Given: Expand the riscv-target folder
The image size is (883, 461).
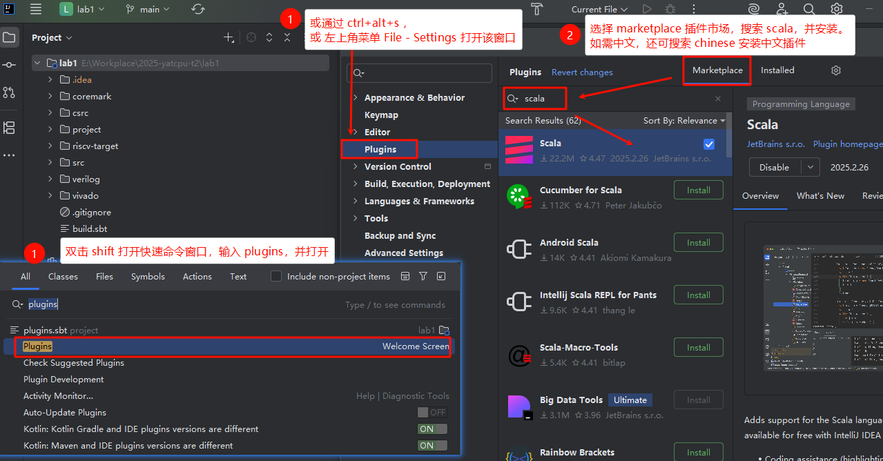Looking at the screenshot, I should point(50,146).
